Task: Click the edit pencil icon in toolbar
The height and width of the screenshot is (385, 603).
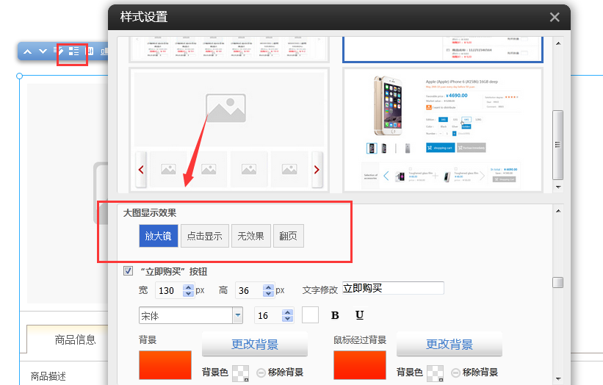Action: click(59, 51)
